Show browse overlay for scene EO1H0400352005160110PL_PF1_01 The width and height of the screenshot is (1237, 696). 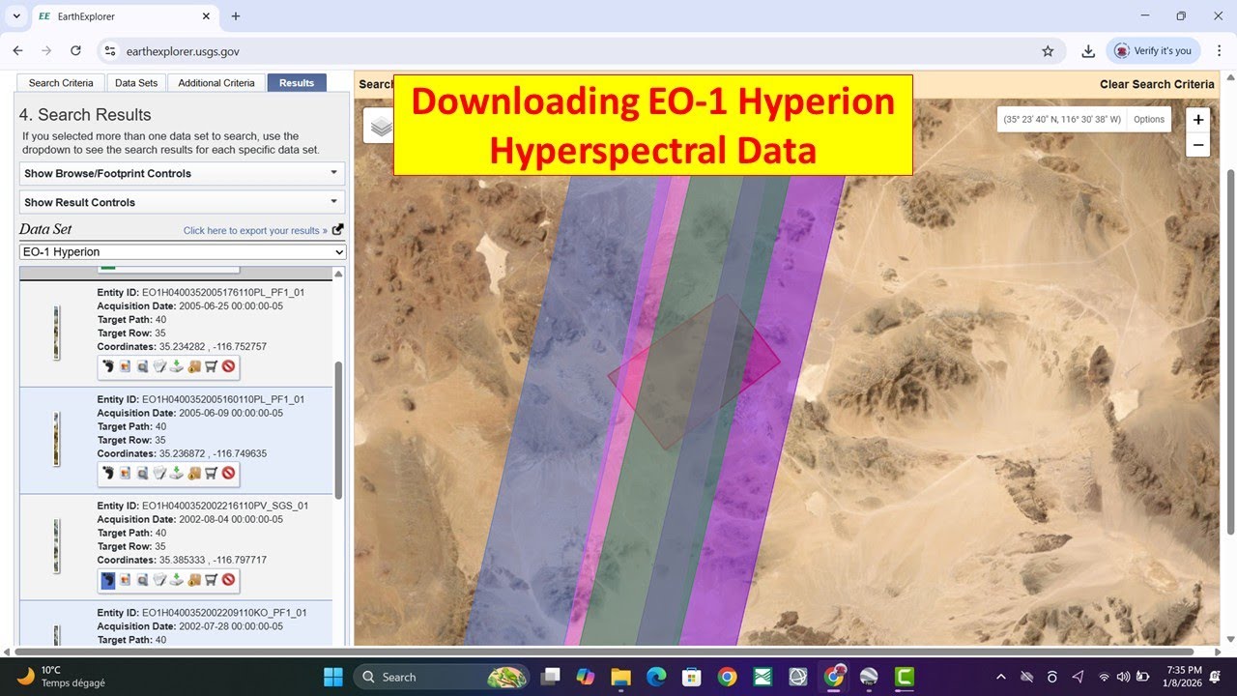(x=125, y=473)
